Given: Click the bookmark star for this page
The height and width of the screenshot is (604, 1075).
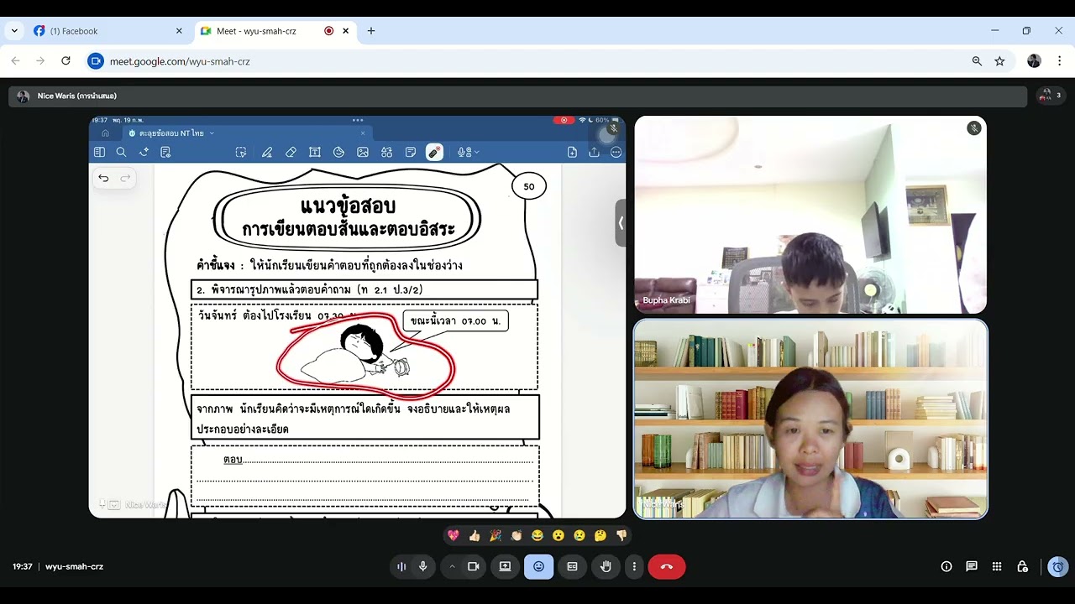Looking at the screenshot, I should [x=999, y=61].
